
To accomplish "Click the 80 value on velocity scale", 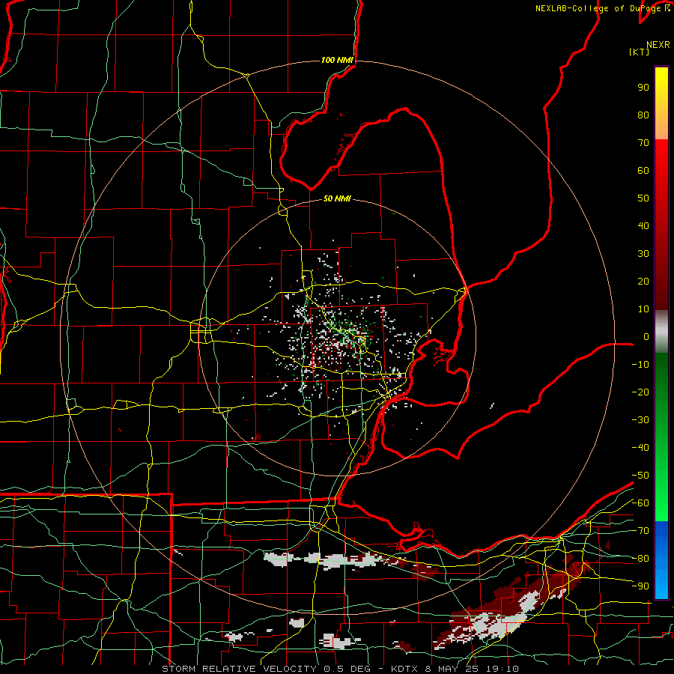I will [x=643, y=115].
